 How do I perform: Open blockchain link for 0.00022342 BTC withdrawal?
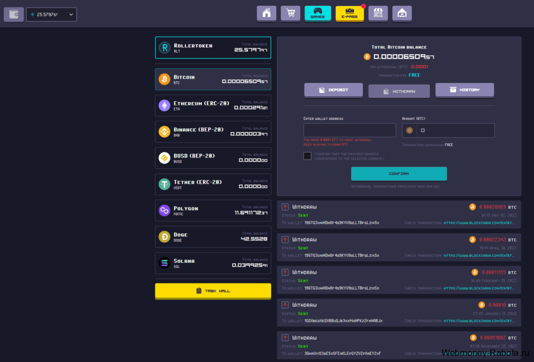click(x=479, y=256)
